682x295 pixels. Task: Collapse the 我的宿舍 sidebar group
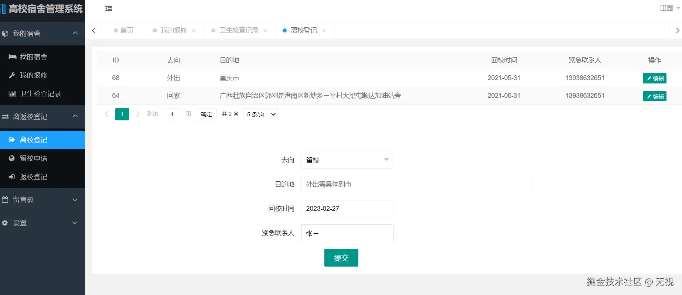75,33
